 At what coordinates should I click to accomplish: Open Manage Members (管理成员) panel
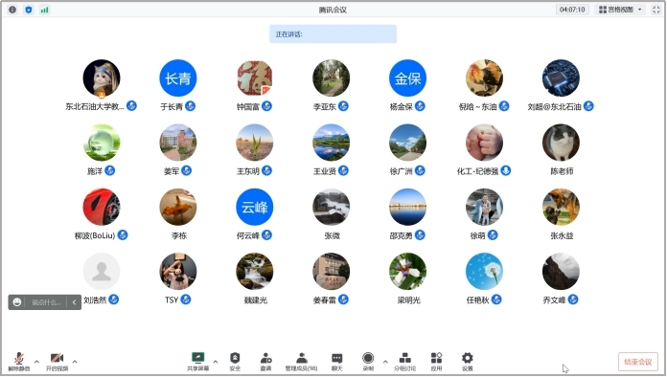301,362
